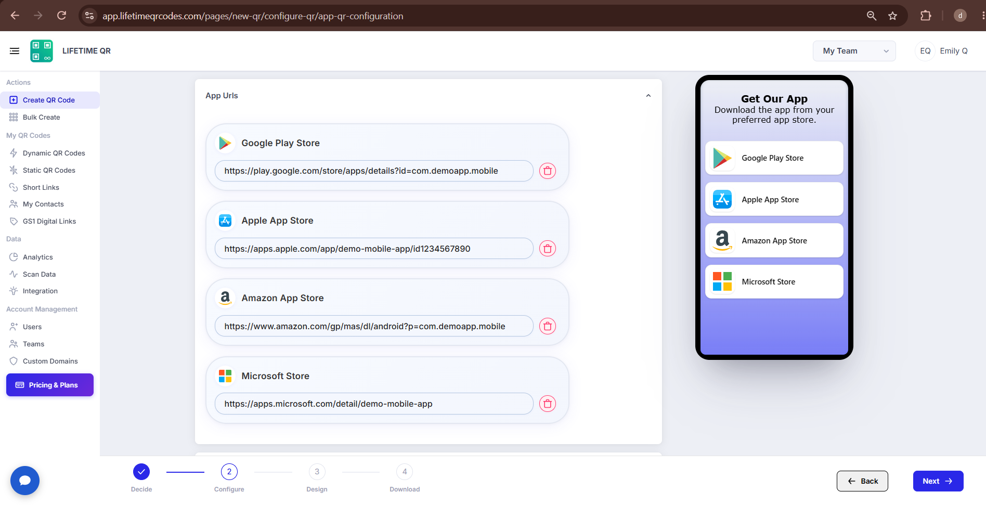Viewport: 986px width, 505px height.
Task: Edit the Microsoft Store URL field
Action: pos(374,404)
